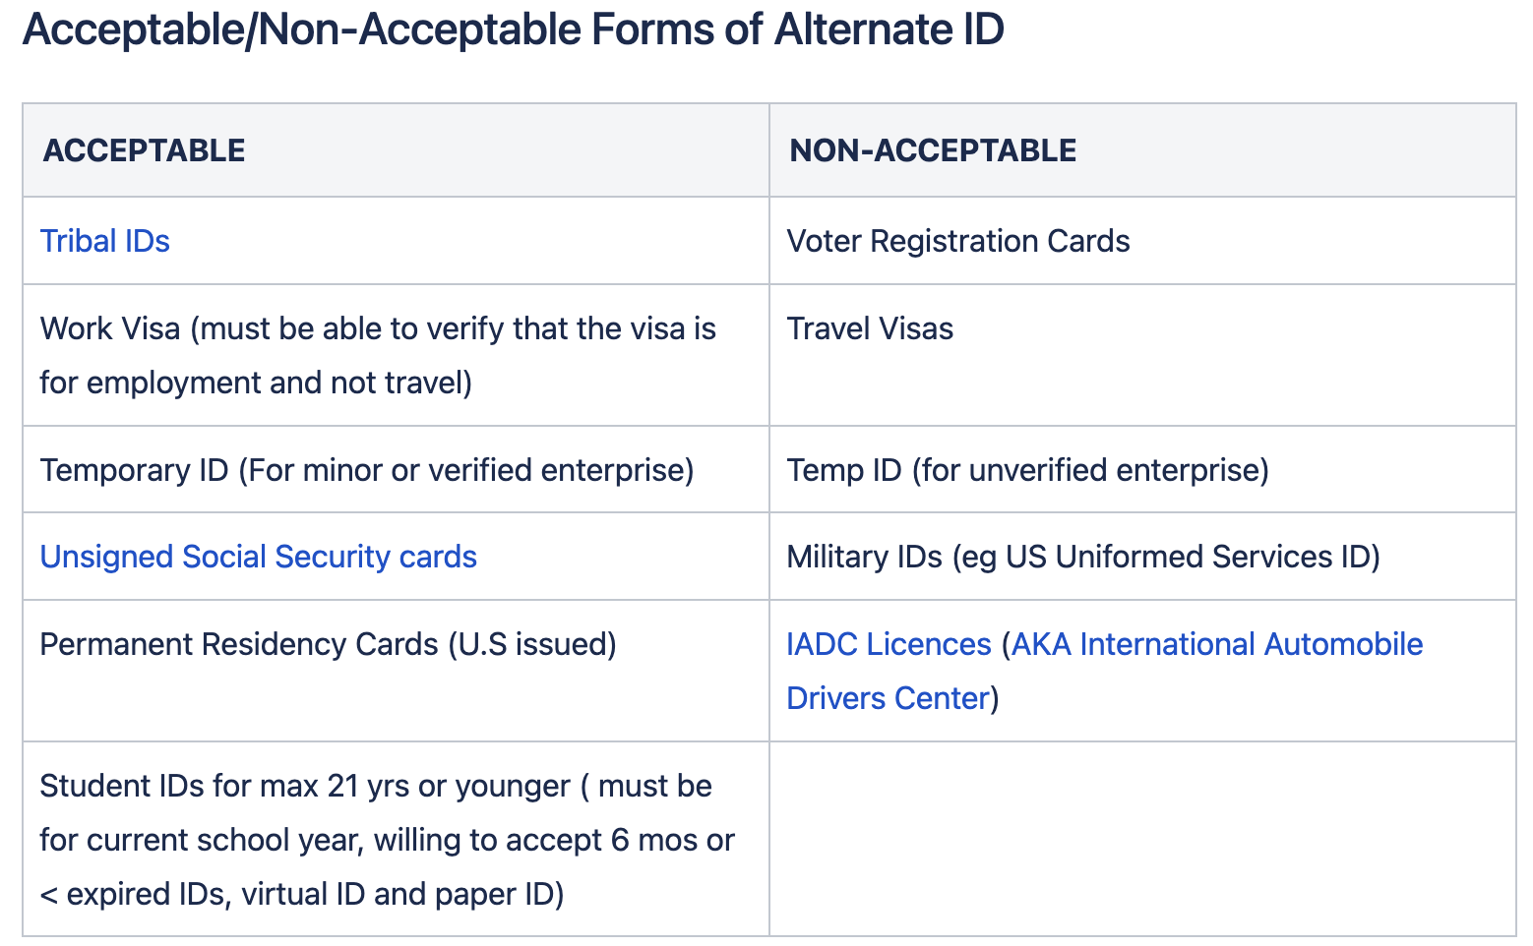1533x946 pixels.
Task: Click the Temporary ID for minor cell
Action: pos(396,470)
